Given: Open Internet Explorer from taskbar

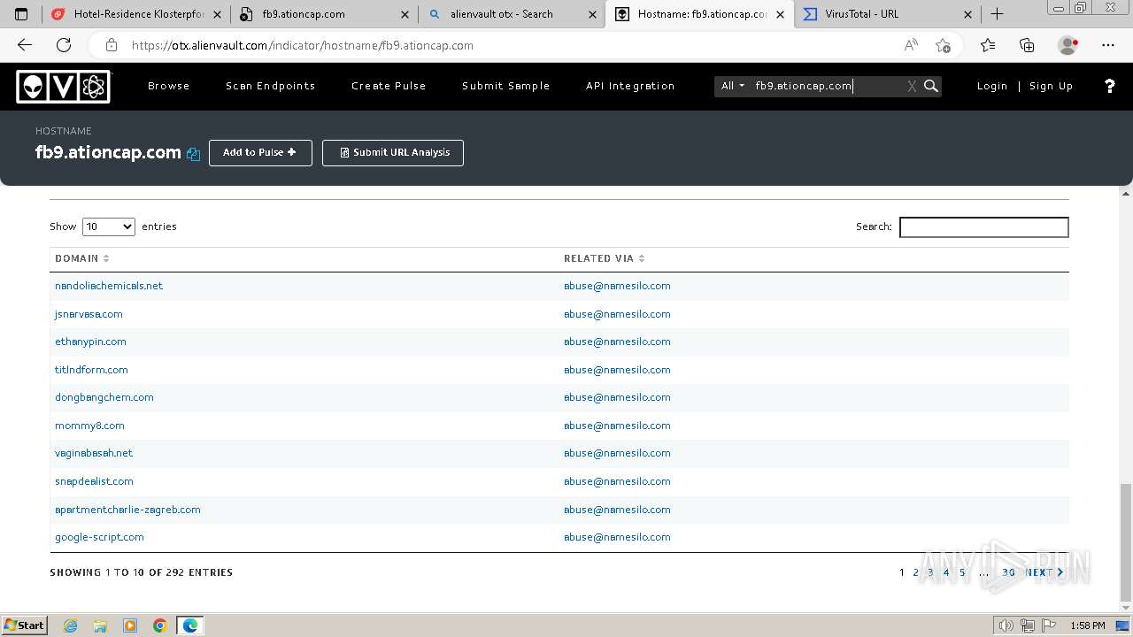Looking at the screenshot, I should 71,625.
